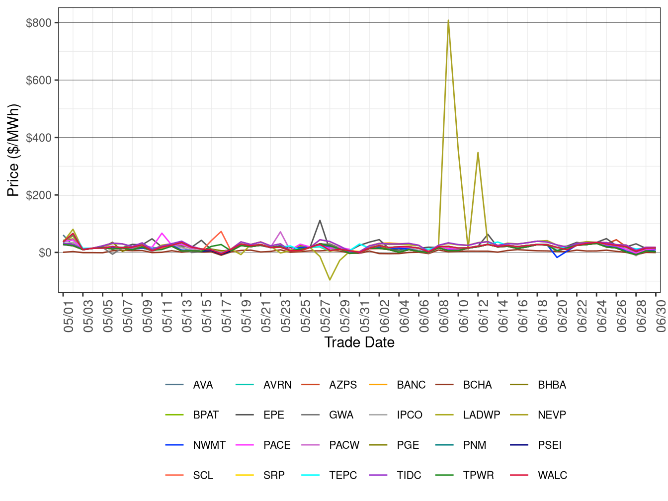This screenshot has height=501, width=668.
Task: Click the 05/27 x-axis date label
Action: (x=325, y=316)
